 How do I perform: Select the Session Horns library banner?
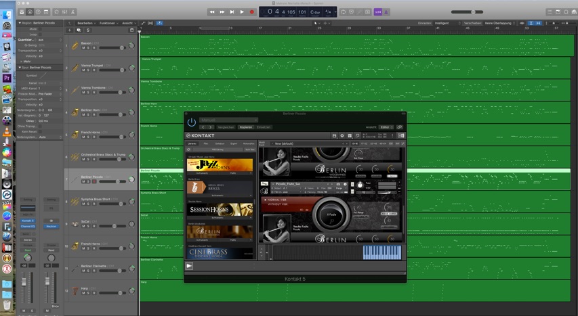pyautogui.click(x=220, y=209)
